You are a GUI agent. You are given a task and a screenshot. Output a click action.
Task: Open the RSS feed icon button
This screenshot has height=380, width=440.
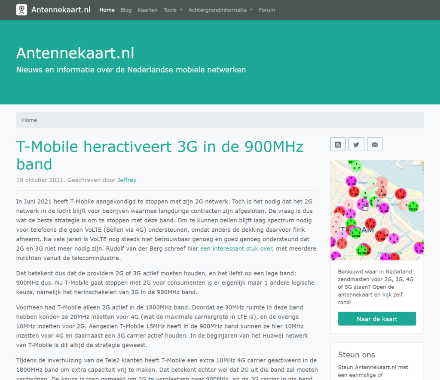point(338,144)
